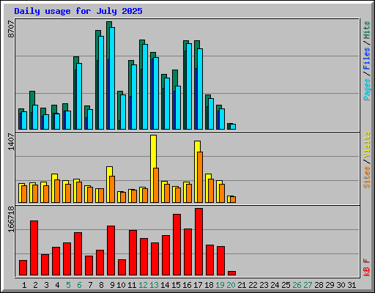Click the "Daily usage for July 2025" title
The image size is (375, 293).
(x=78, y=11)
